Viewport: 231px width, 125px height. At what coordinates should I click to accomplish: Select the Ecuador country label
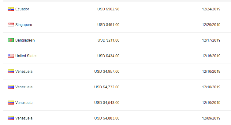pos(22,9)
